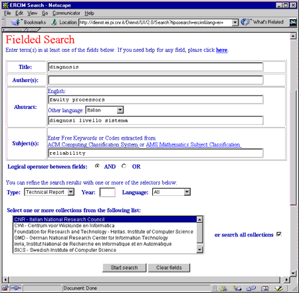This screenshot has height=293, width=299.
Task: Click the component bar grip in status bar
Action: coord(214,288)
